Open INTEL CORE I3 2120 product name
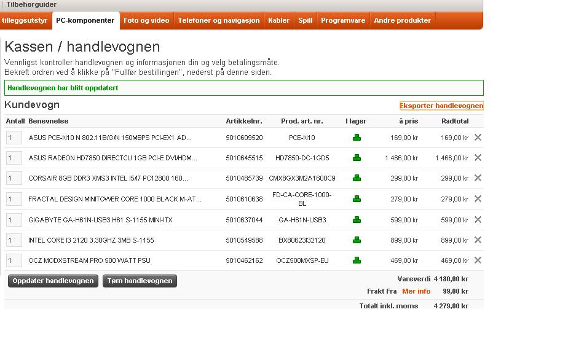The image size is (568, 363). coord(91,240)
